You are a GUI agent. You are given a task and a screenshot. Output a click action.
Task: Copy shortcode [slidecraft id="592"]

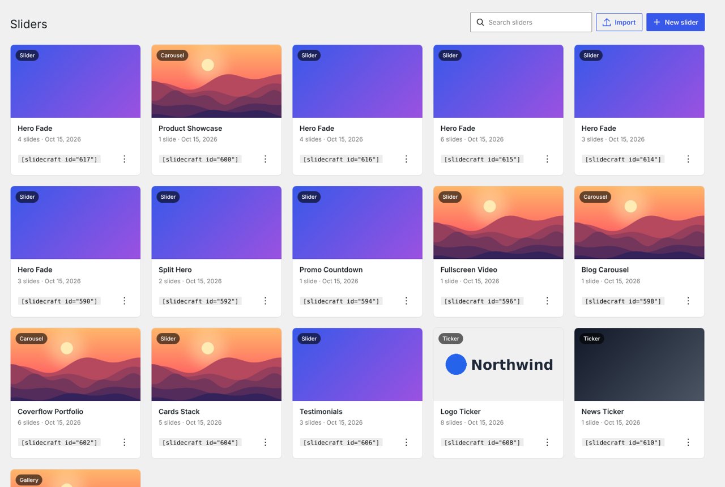pyautogui.click(x=200, y=301)
